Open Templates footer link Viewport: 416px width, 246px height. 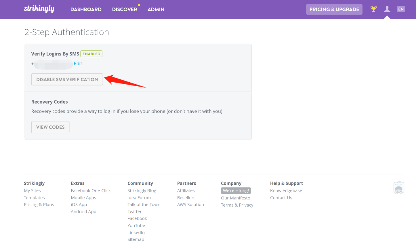click(x=34, y=198)
